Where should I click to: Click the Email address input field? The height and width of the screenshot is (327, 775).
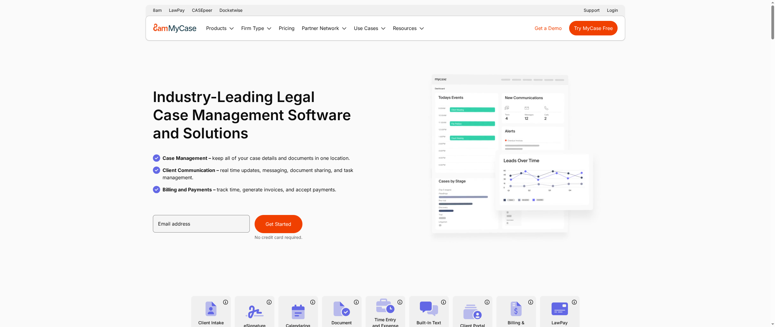[x=201, y=224]
